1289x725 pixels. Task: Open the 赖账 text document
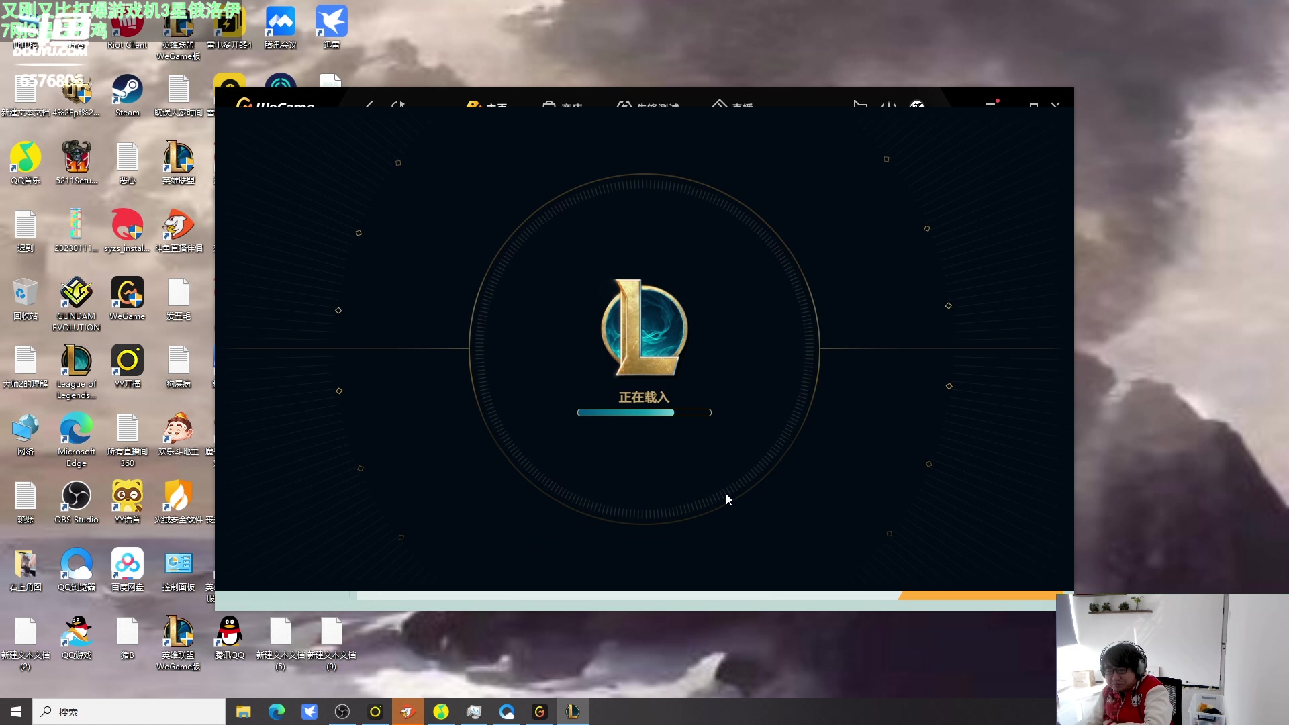click(x=26, y=502)
